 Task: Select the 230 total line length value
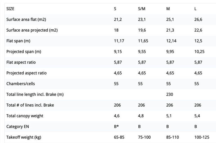pyautogui.click(x=170, y=94)
